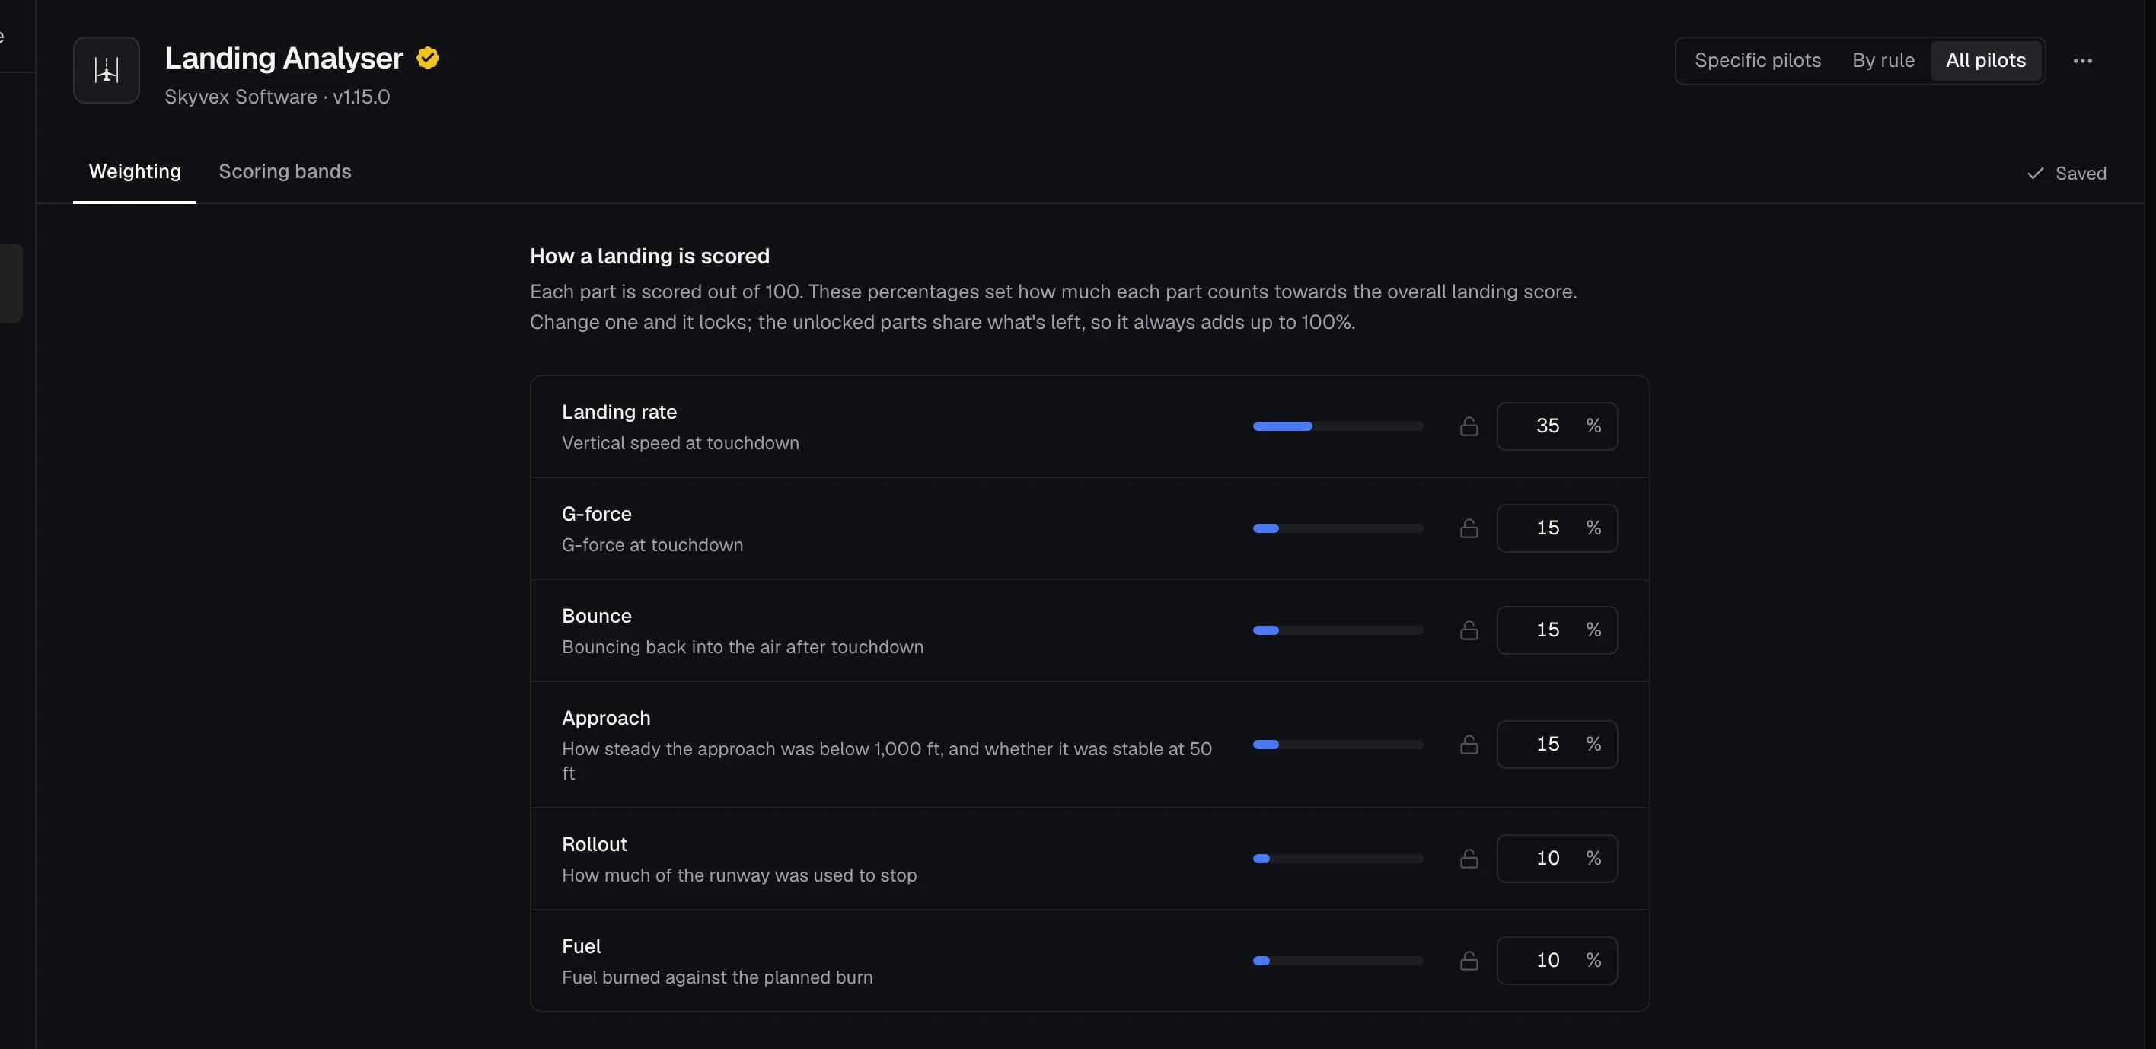2156x1049 pixels.
Task: Click the Fuel percentage field
Action: (1557, 961)
